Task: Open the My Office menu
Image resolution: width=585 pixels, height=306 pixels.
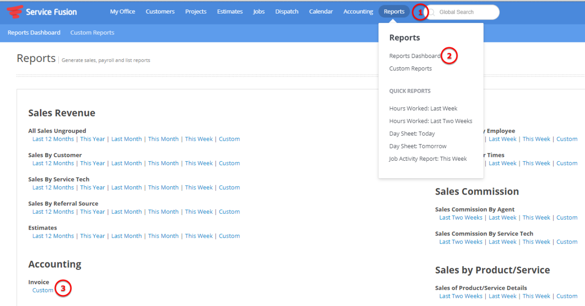Action: pyautogui.click(x=122, y=11)
